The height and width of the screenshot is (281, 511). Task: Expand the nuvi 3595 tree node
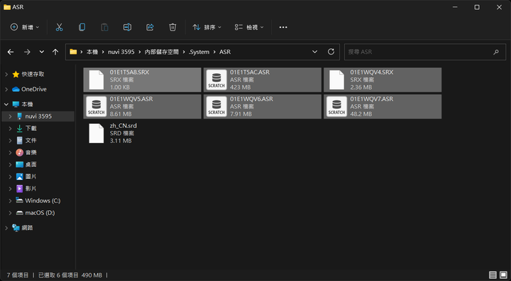[10, 116]
